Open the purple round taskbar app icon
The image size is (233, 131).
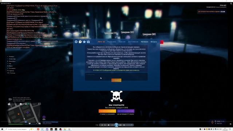pyautogui.click(x=47, y=129)
